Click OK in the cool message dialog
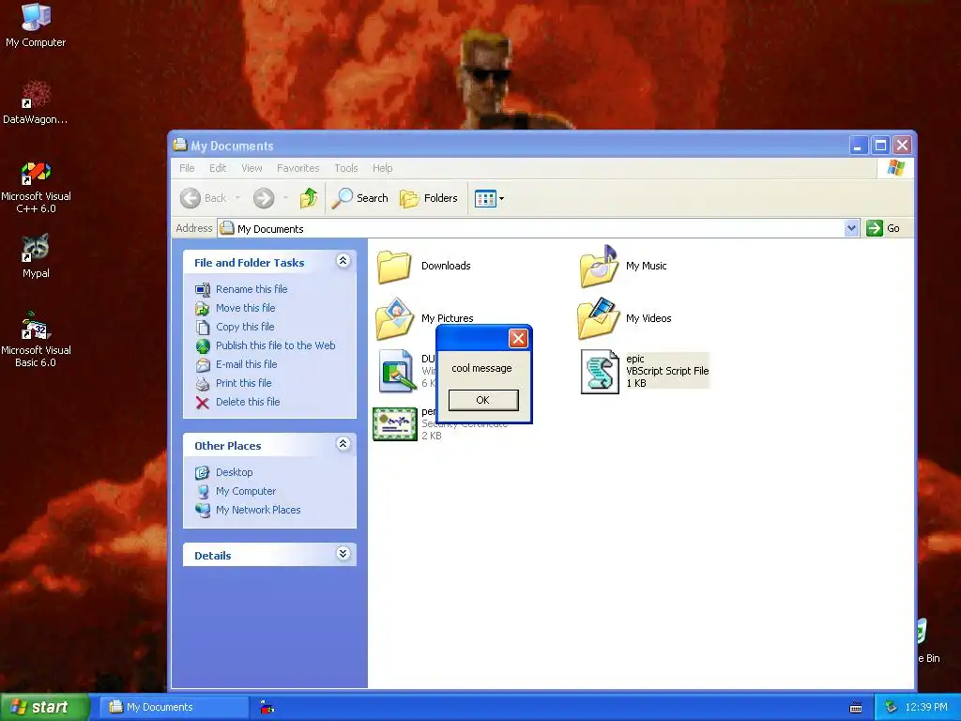 point(483,400)
